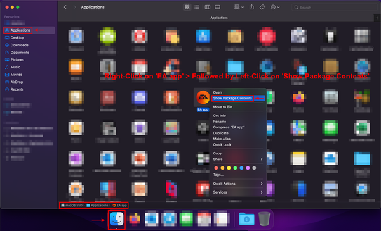Choose Make Alias
The height and width of the screenshot is (231, 381).
(238, 139)
